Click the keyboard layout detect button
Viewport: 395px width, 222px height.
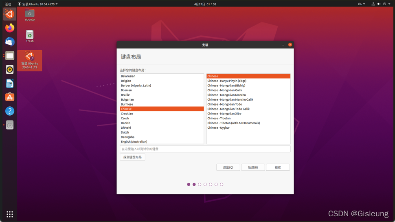click(132, 157)
